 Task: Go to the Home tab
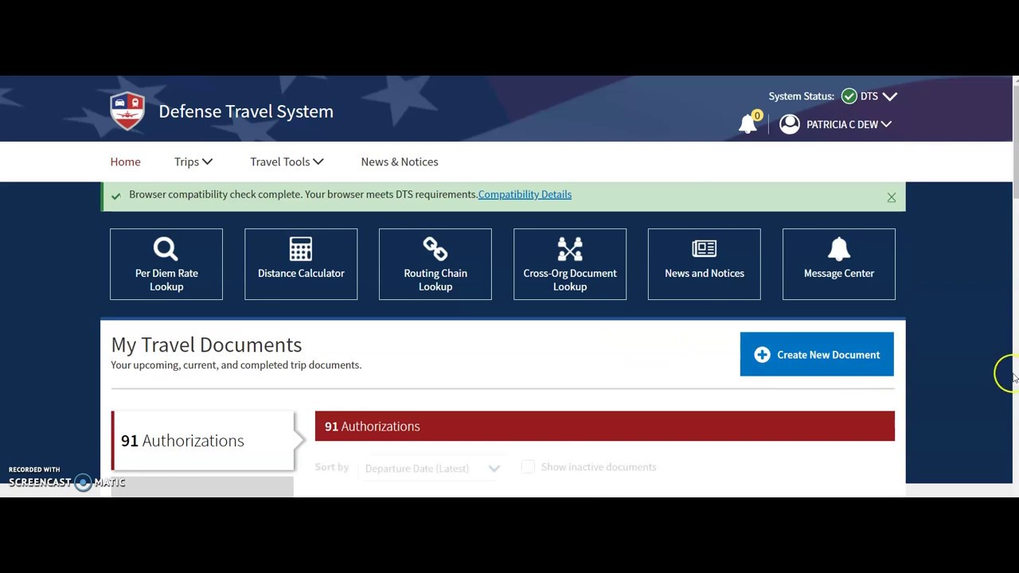coord(125,162)
